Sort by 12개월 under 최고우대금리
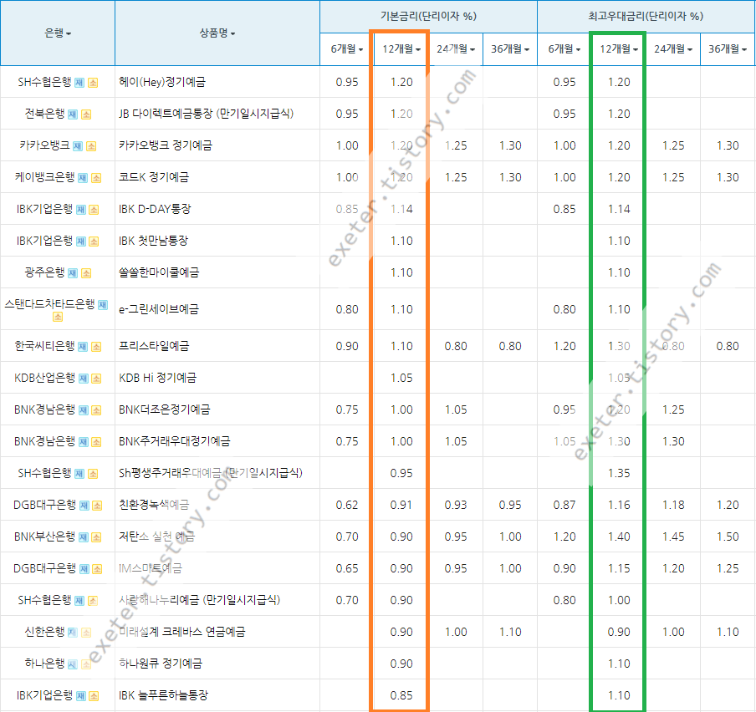 coord(619,49)
